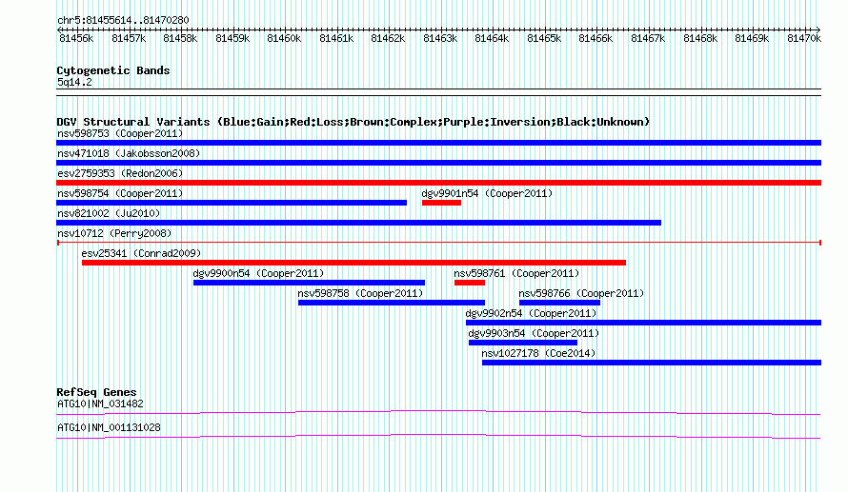Open the dgv9900n54 (Cooper2011) label
Image resolution: width=848 pixels, height=492 pixels.
coord(258,273)
